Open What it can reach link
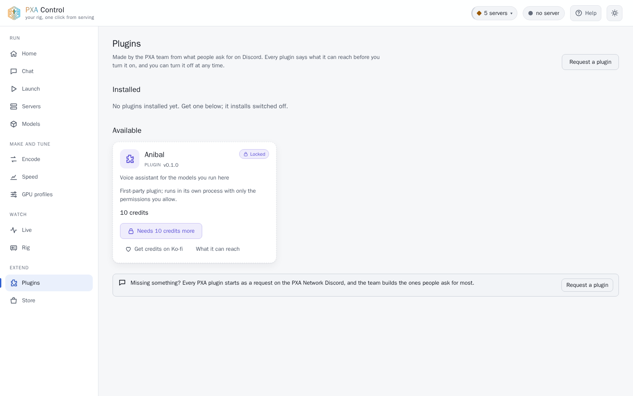This screenshot has width=633, height=396. [218, 249]
